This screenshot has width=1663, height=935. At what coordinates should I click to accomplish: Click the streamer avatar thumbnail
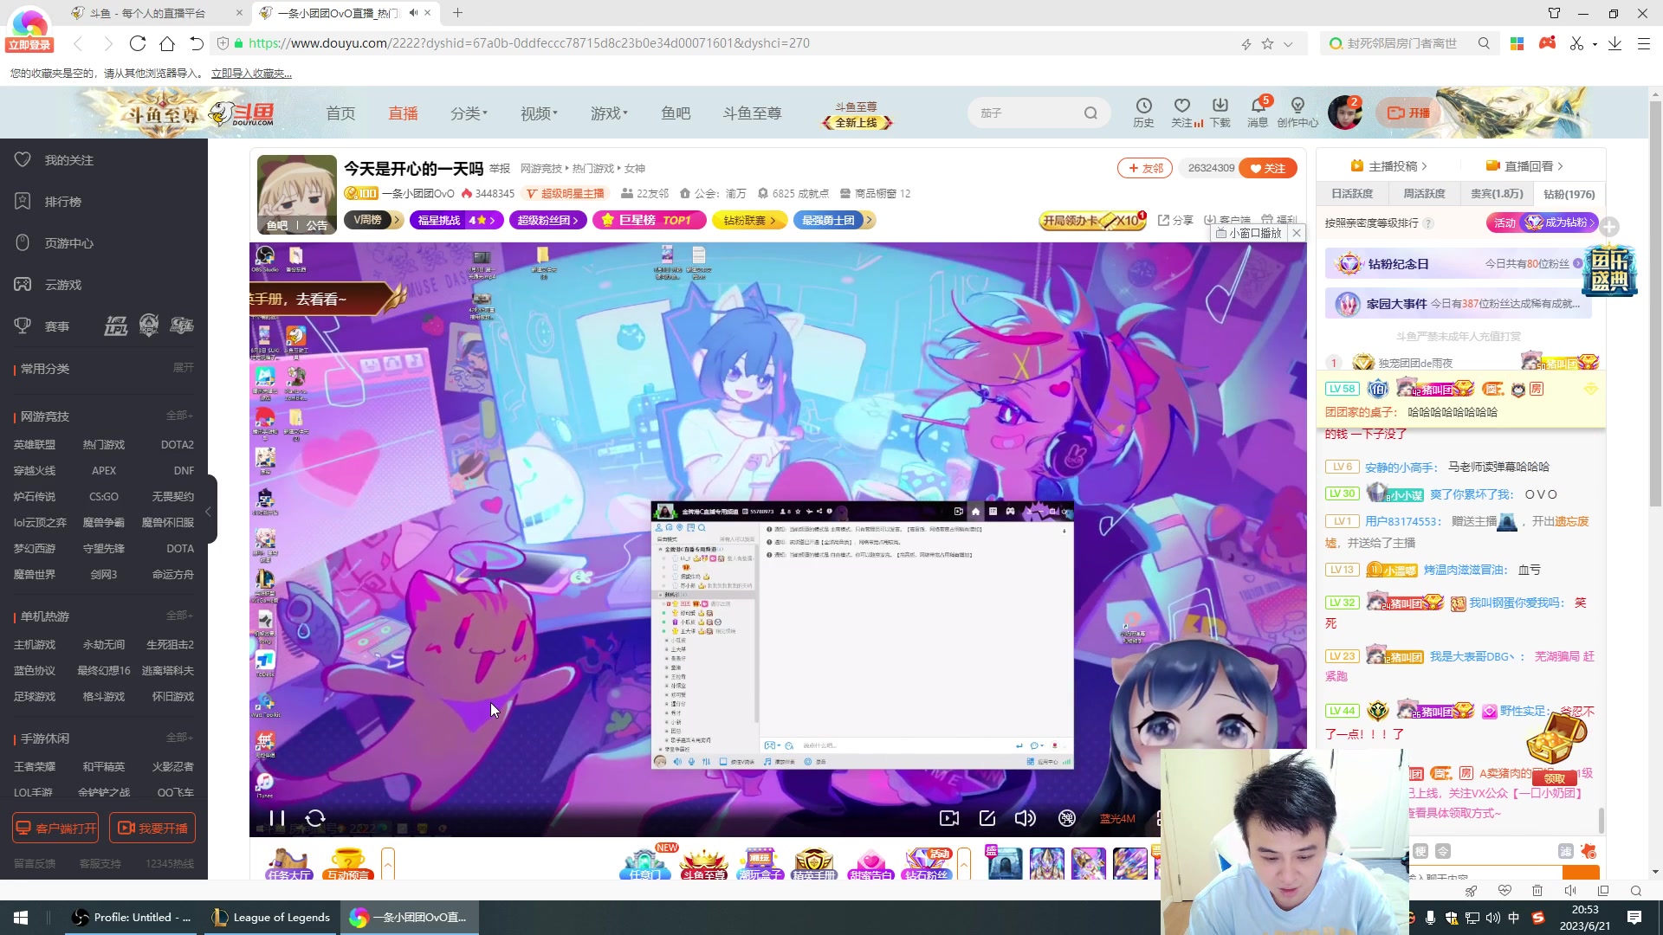pyautogui.click(x=296, y=195)
